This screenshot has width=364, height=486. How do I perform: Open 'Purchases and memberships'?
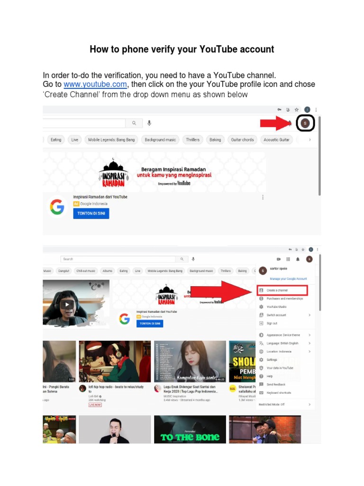click(285, 299)
